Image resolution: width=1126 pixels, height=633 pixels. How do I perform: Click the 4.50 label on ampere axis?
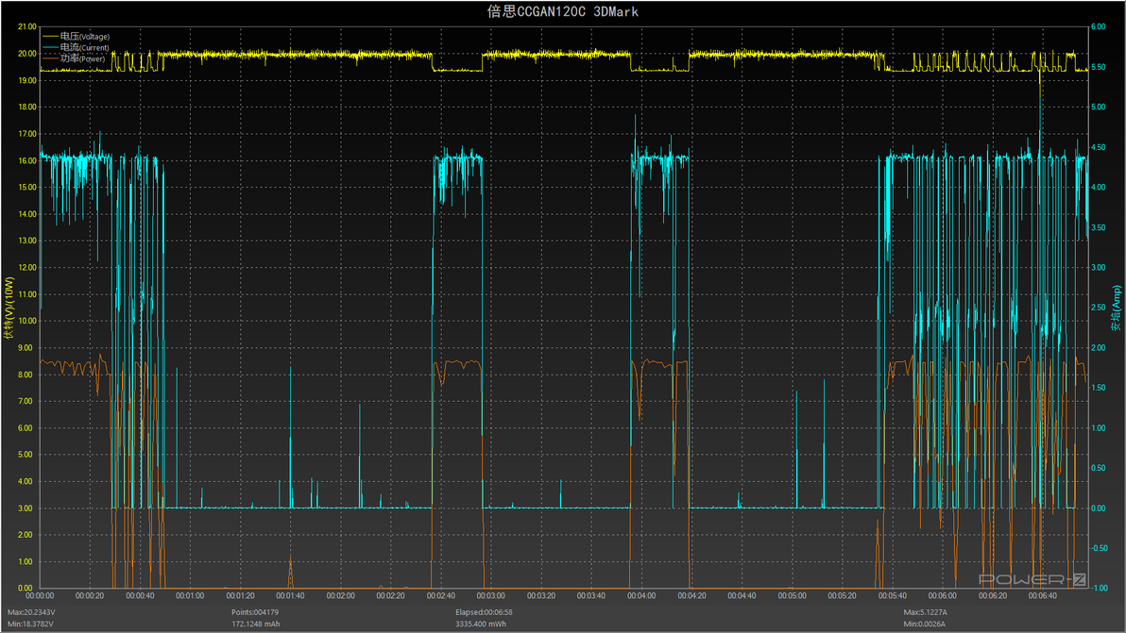(x=1098, y=147)
